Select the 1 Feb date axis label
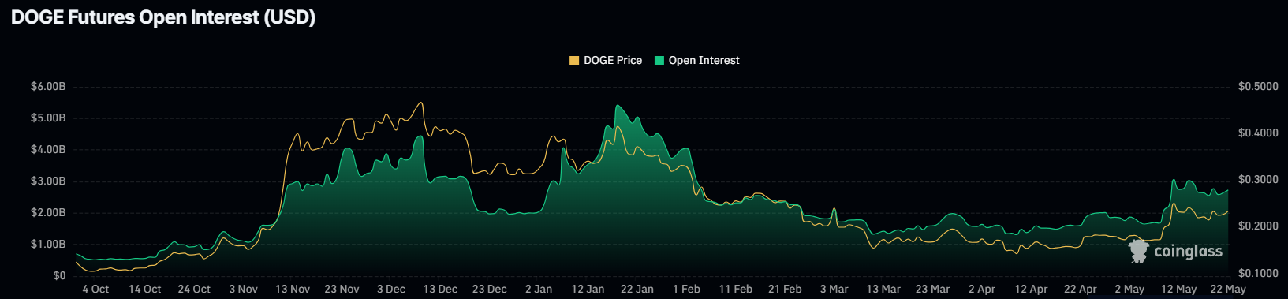 pyautogui.click(x=686, y=290)
